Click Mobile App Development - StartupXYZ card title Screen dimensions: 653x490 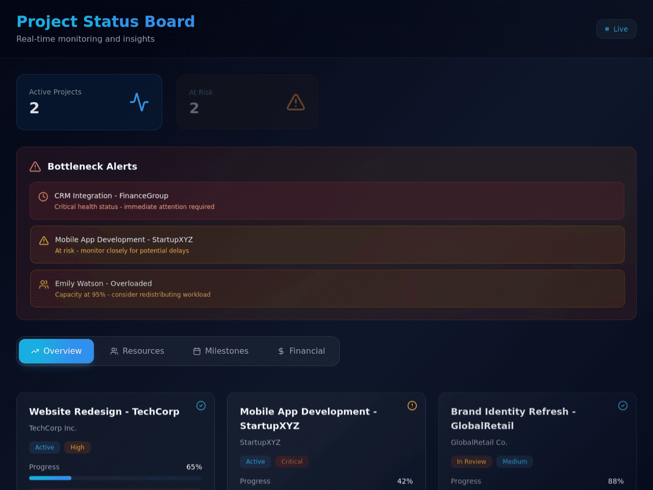point(308,419)
